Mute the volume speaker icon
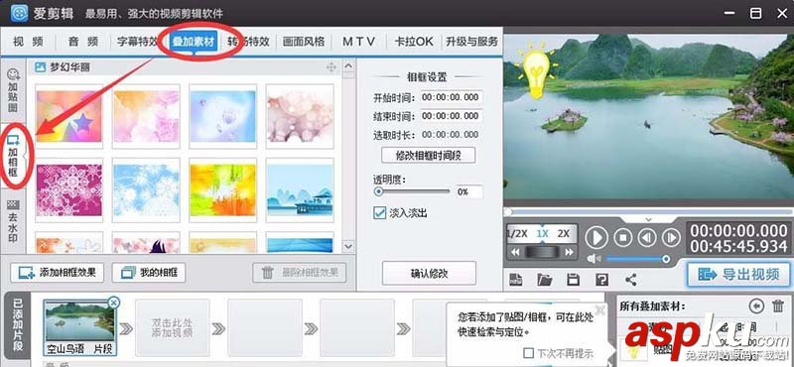 tap(593, 259)
